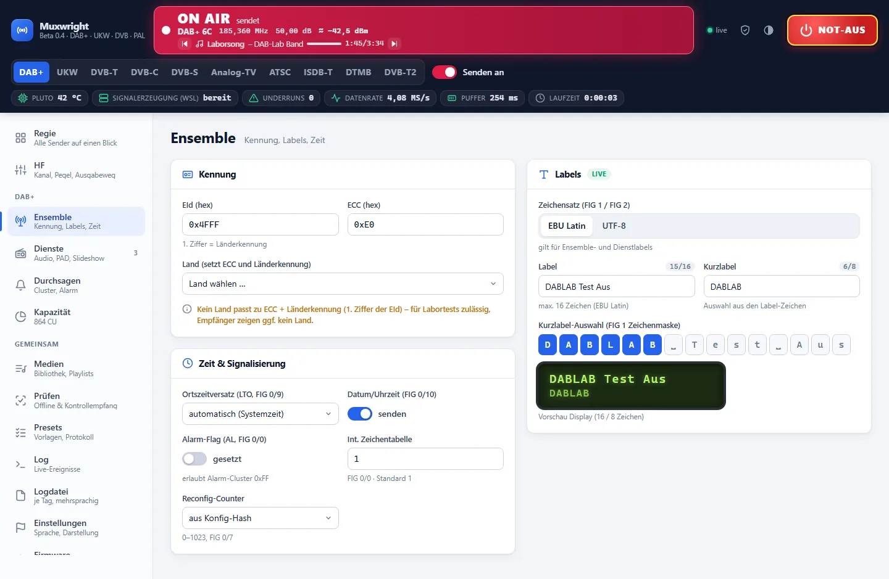Open the Medien library

pyautogui.click(x=76, y=368)
